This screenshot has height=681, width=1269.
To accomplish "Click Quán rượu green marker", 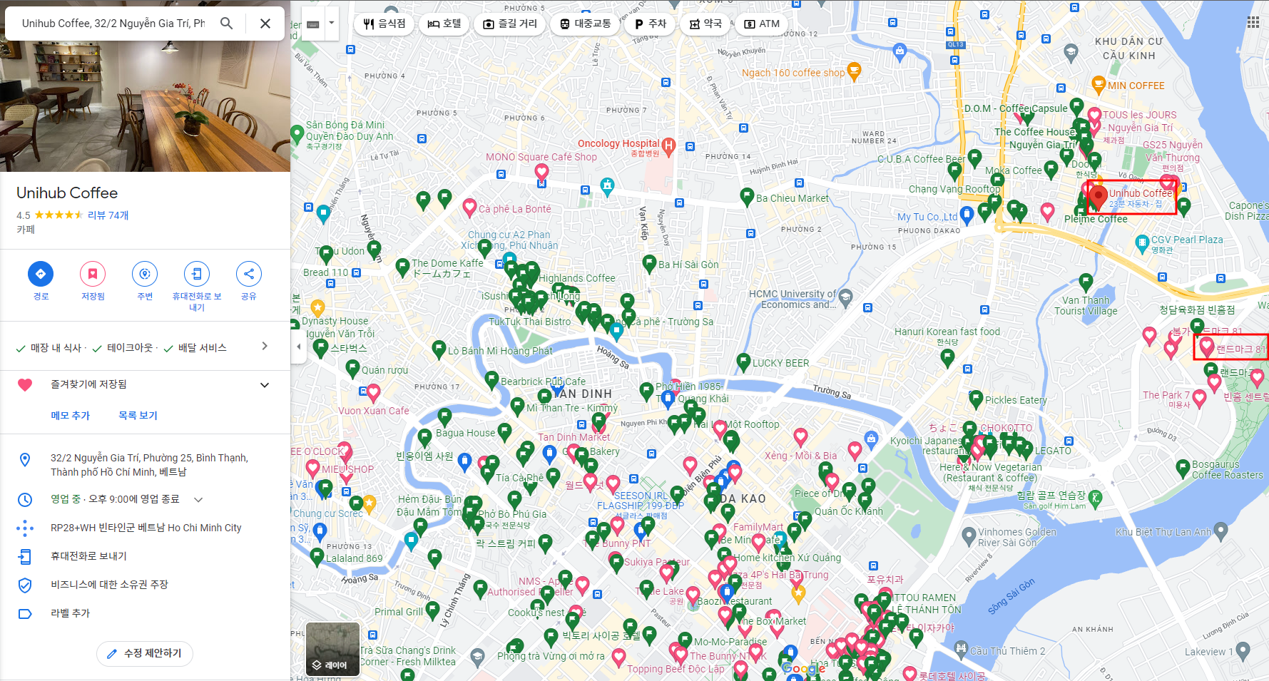I will click(x=352, y=368).
